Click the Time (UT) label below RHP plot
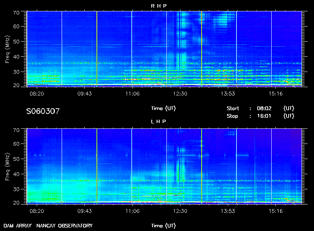Screen dimensions: 314x231 tap(163, 108)
